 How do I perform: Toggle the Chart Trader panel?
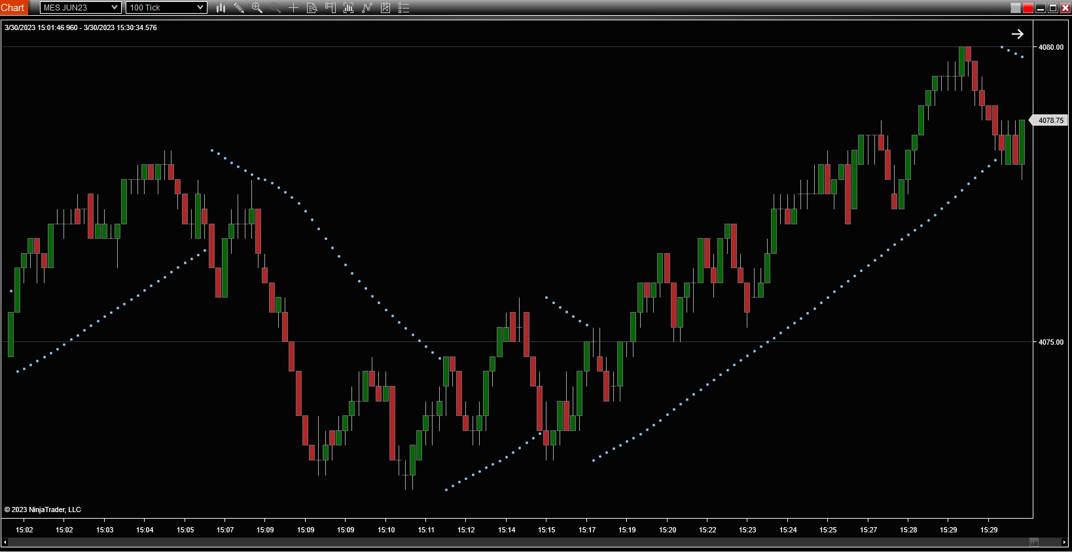(x=331, y=8)
